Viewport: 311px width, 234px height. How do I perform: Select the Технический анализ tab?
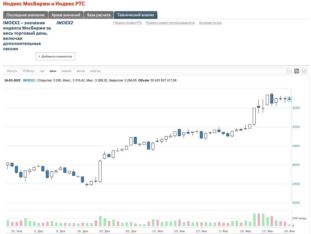coord(136,15)
